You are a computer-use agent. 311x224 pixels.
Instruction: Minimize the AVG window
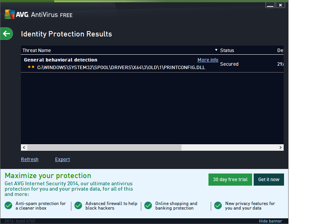270,5
